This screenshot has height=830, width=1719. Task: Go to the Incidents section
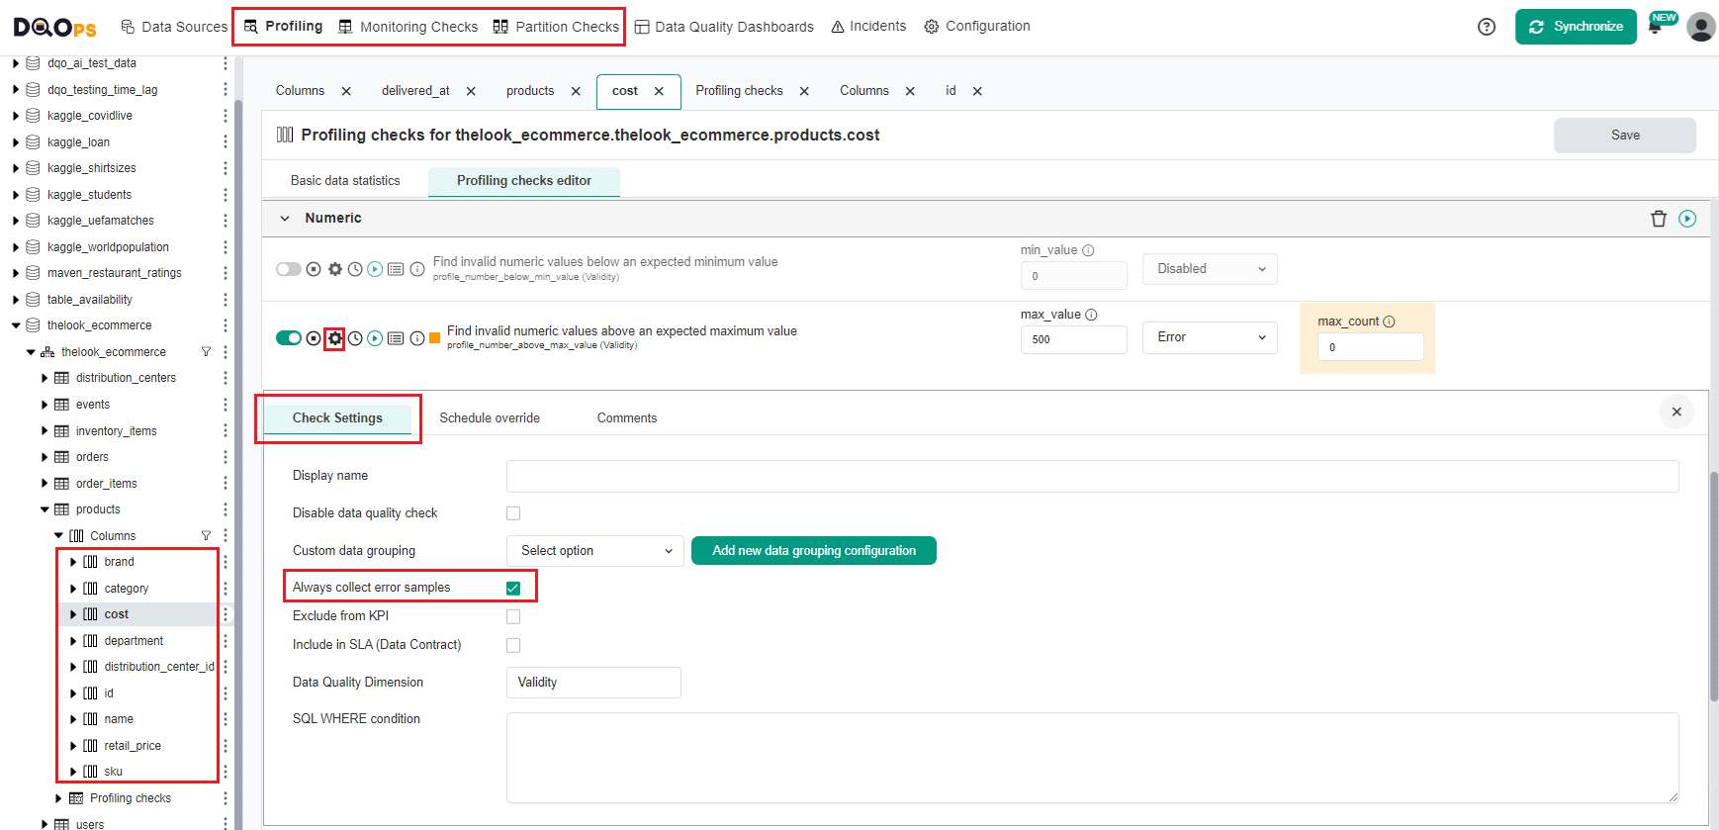point(868,27)
